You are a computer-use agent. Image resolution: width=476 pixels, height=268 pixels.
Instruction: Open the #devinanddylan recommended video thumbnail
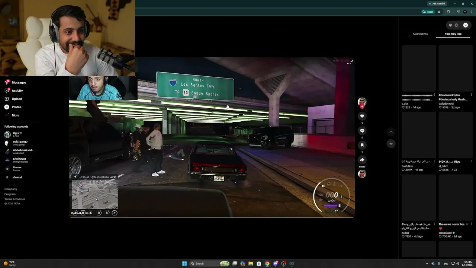tap(456, 68)
